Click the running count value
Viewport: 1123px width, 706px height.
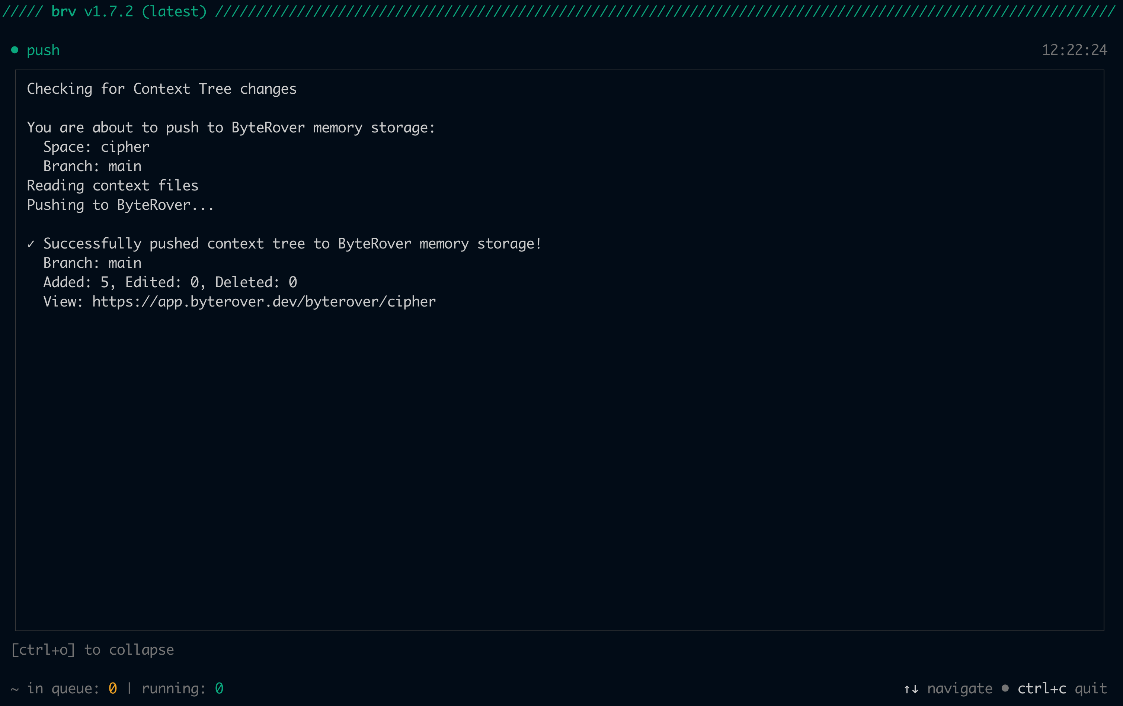tap(219, 688)
